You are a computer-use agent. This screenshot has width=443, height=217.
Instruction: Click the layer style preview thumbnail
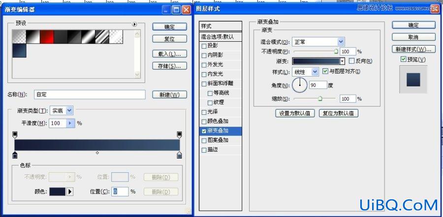413,80
